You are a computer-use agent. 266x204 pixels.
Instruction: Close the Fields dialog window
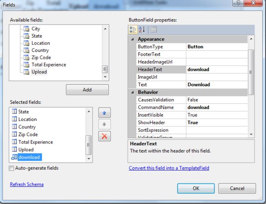[x=253, y=3]
